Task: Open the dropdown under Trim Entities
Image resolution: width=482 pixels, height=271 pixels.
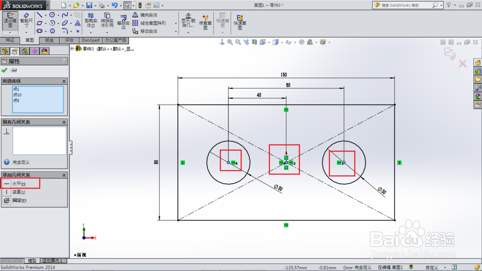Action: pos(91,32)
